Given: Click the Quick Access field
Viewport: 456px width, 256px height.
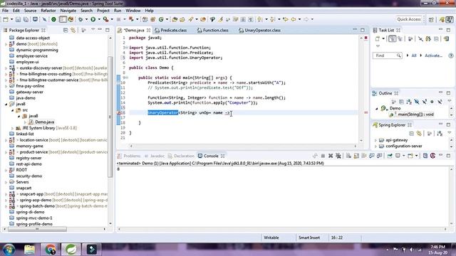Looking at the screenshot, I should click(x=409, y=19).
